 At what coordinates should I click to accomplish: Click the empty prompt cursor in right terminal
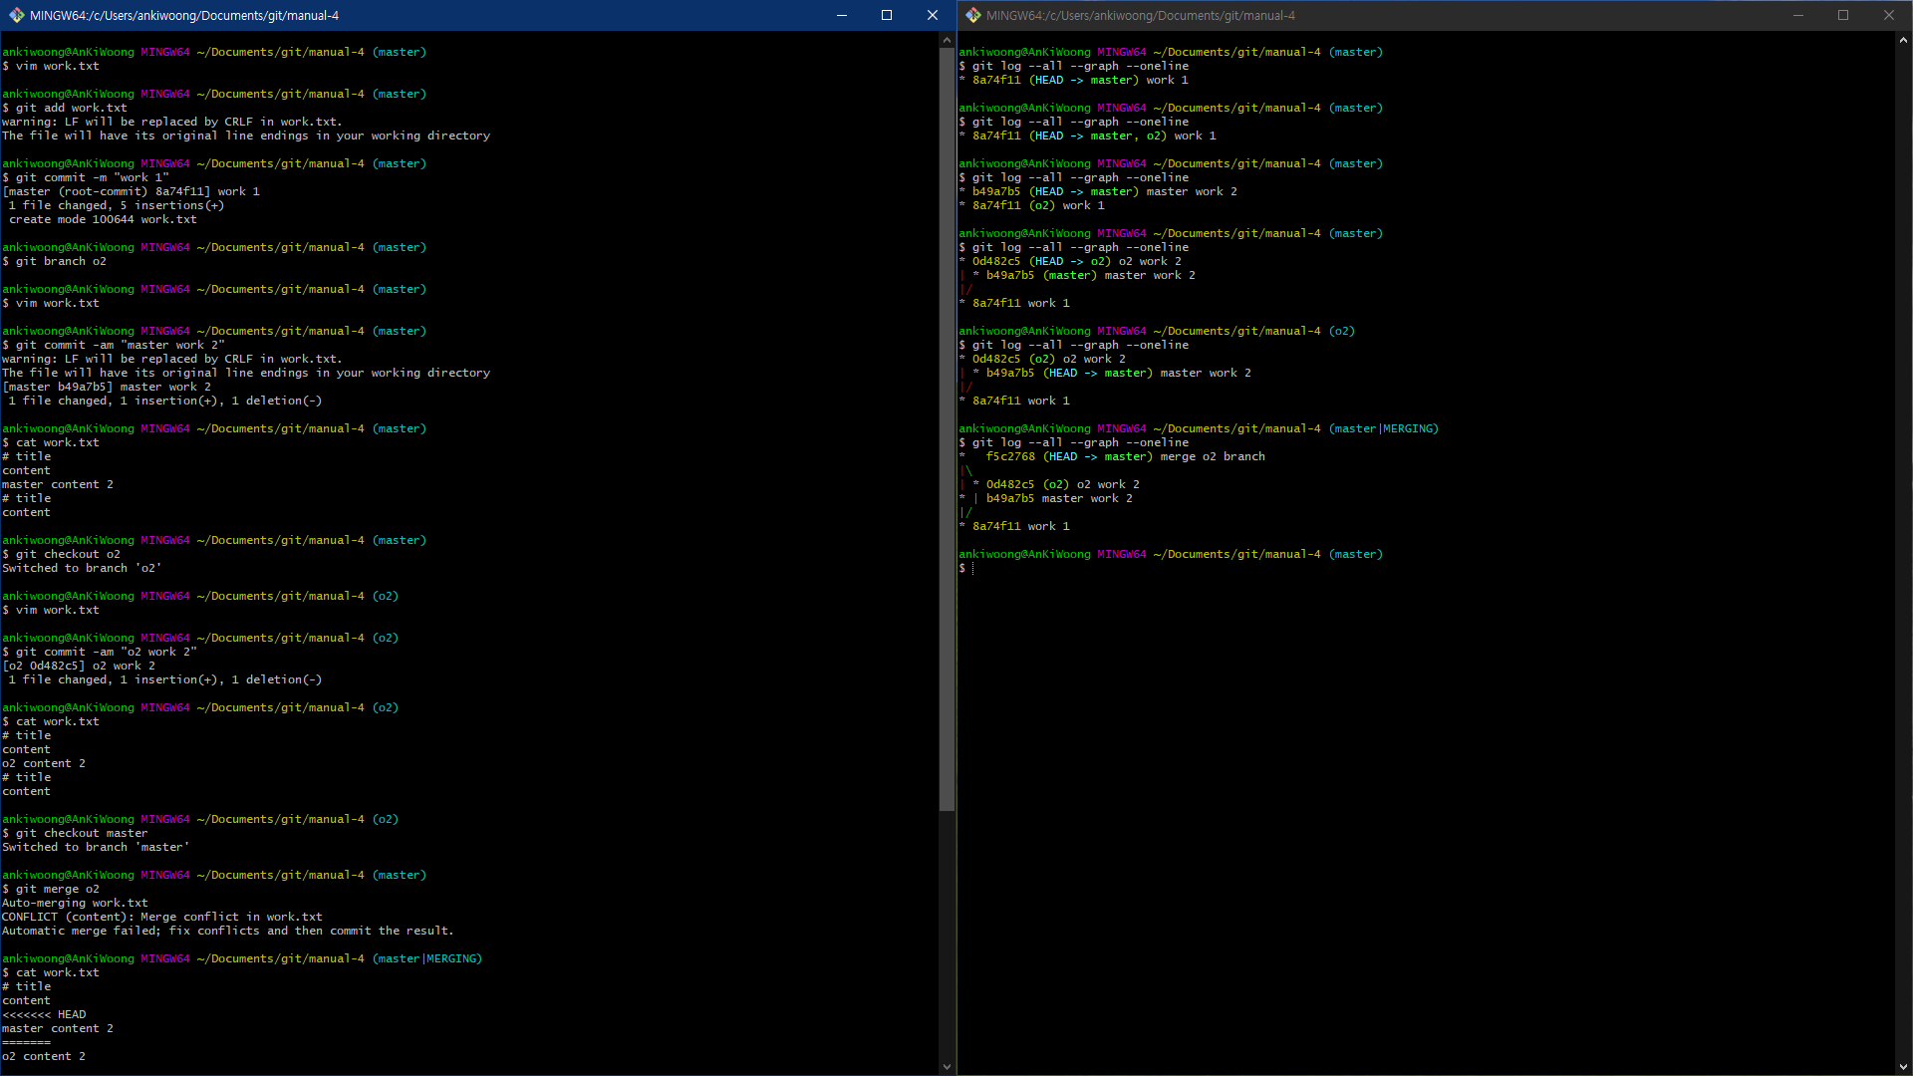(x=973, y=568)
